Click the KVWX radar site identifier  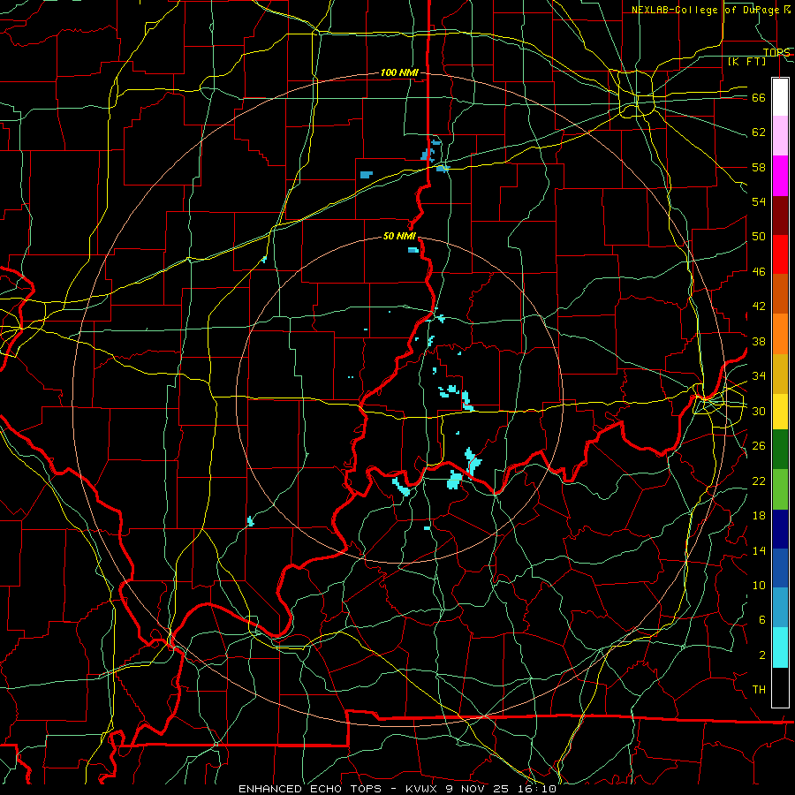click(x=422, y=789)
